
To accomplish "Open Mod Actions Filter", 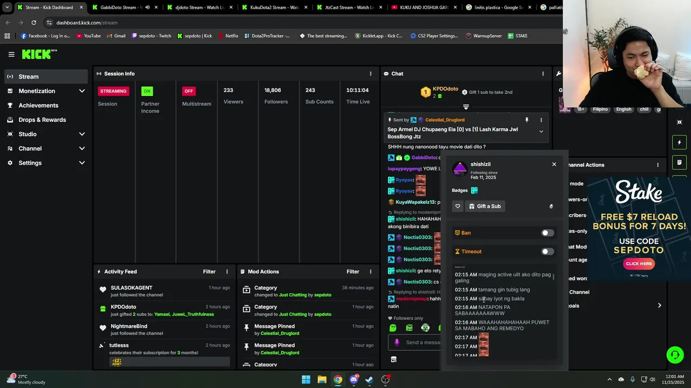I will pos(353,272).
